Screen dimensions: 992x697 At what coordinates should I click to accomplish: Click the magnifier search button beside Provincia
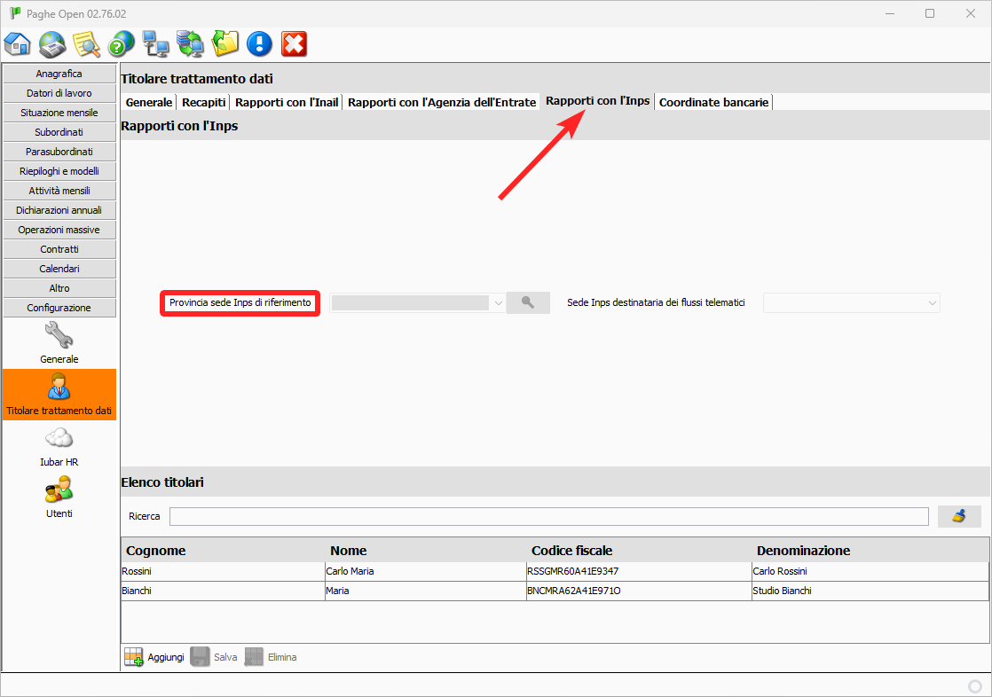(x=528, y=303)
